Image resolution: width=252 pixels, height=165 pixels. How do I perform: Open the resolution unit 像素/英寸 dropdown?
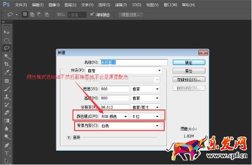[x=145, y=107]
